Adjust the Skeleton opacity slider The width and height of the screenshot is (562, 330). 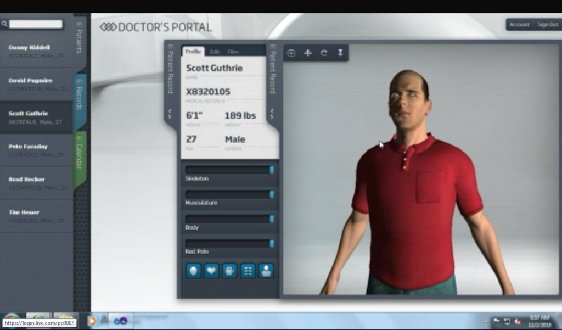(x=230, y=170)
